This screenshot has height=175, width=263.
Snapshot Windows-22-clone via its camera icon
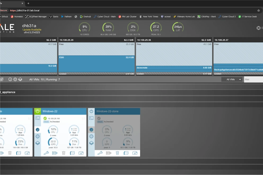point(135,153)
